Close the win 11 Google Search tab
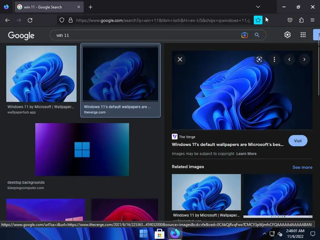Screen dimensions: 320x240 coord(79,7)
